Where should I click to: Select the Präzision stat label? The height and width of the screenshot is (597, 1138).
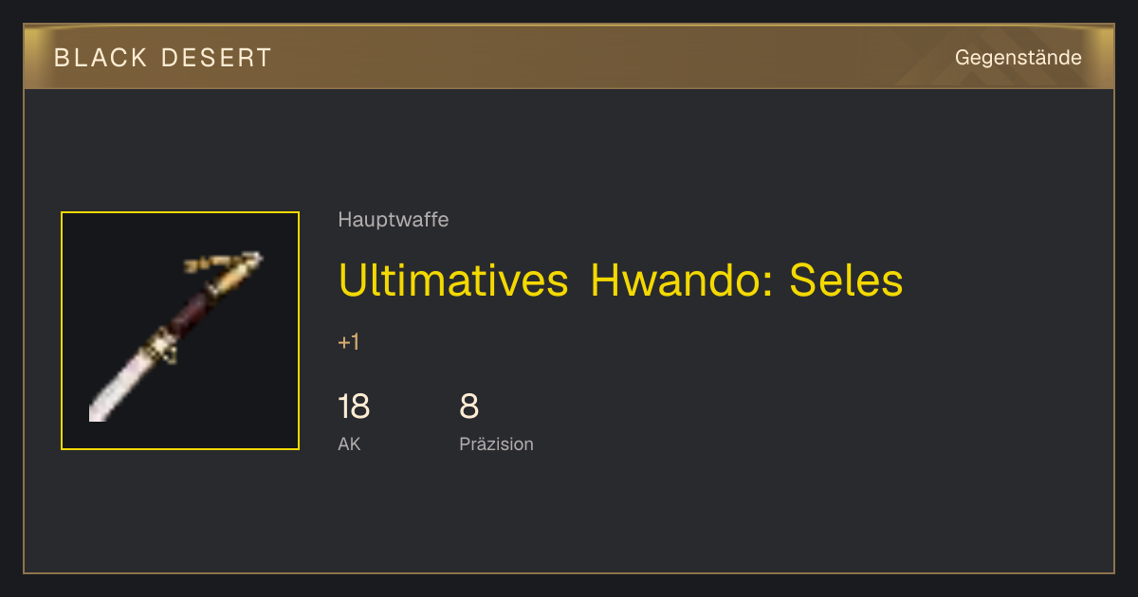[497, 443]
